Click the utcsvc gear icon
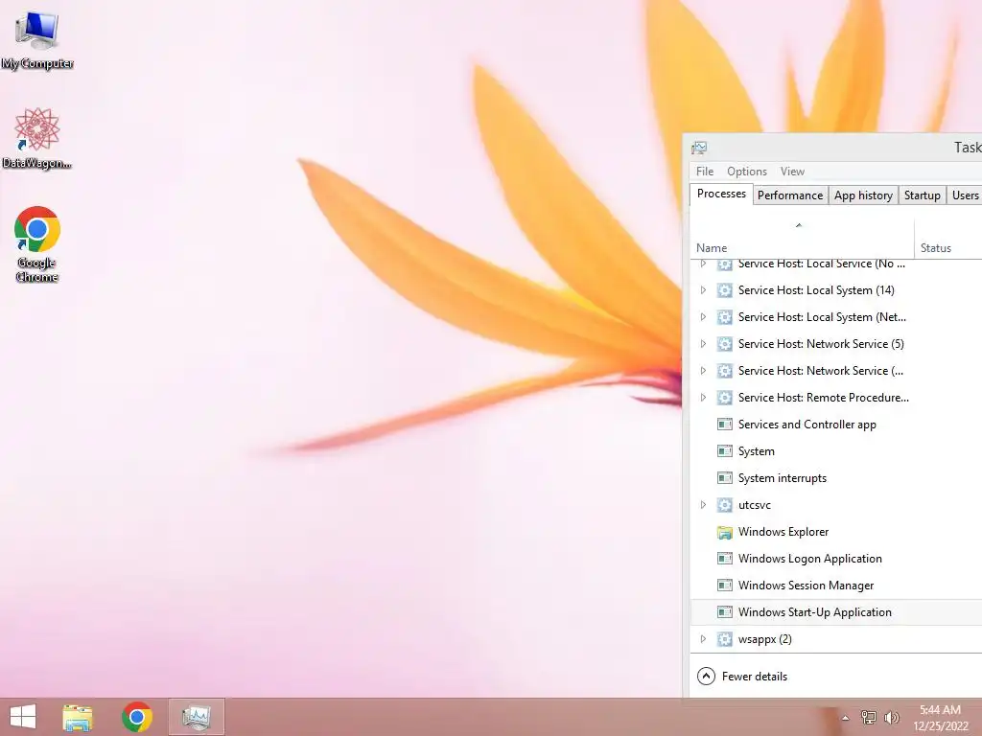The width and height of the screenshot is (982, 736). [x=725, y=505]
